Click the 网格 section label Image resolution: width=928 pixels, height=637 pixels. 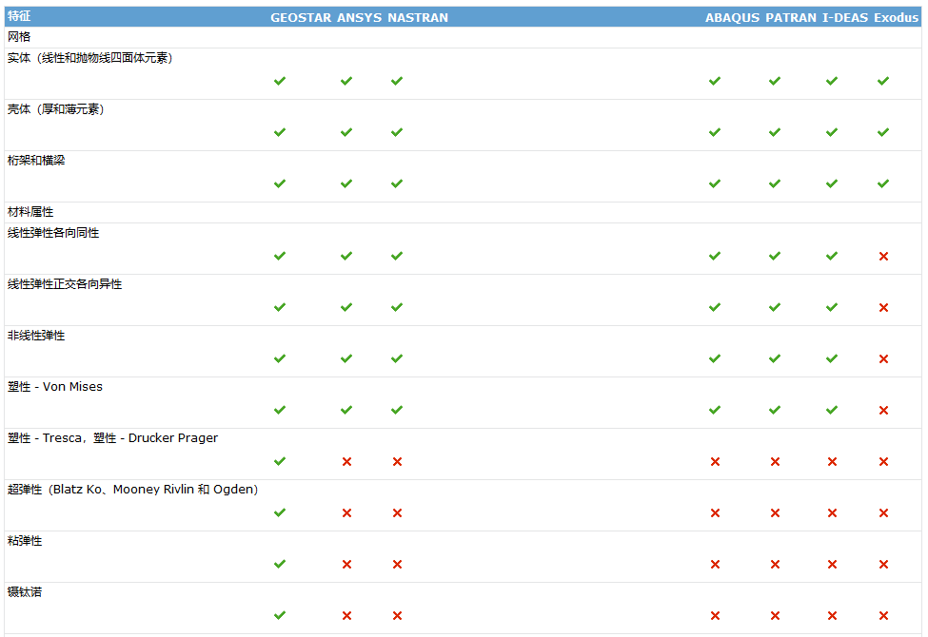[x=19, y=37]
